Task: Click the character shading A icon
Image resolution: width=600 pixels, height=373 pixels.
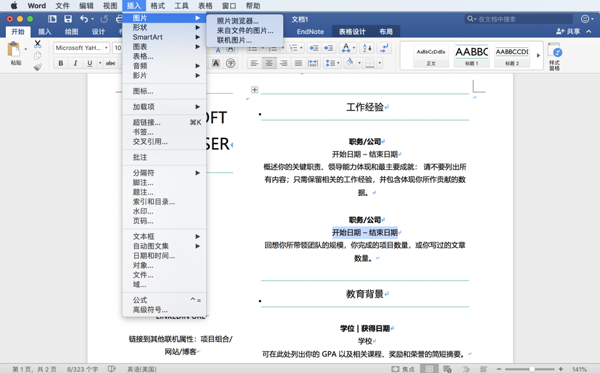Action: (x=216, y=63)
